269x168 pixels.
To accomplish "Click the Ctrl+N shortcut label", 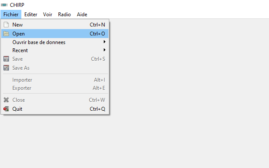I will [97, 25].
